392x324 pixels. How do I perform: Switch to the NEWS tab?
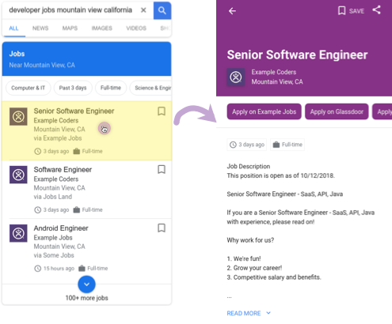tap(40, 28)
